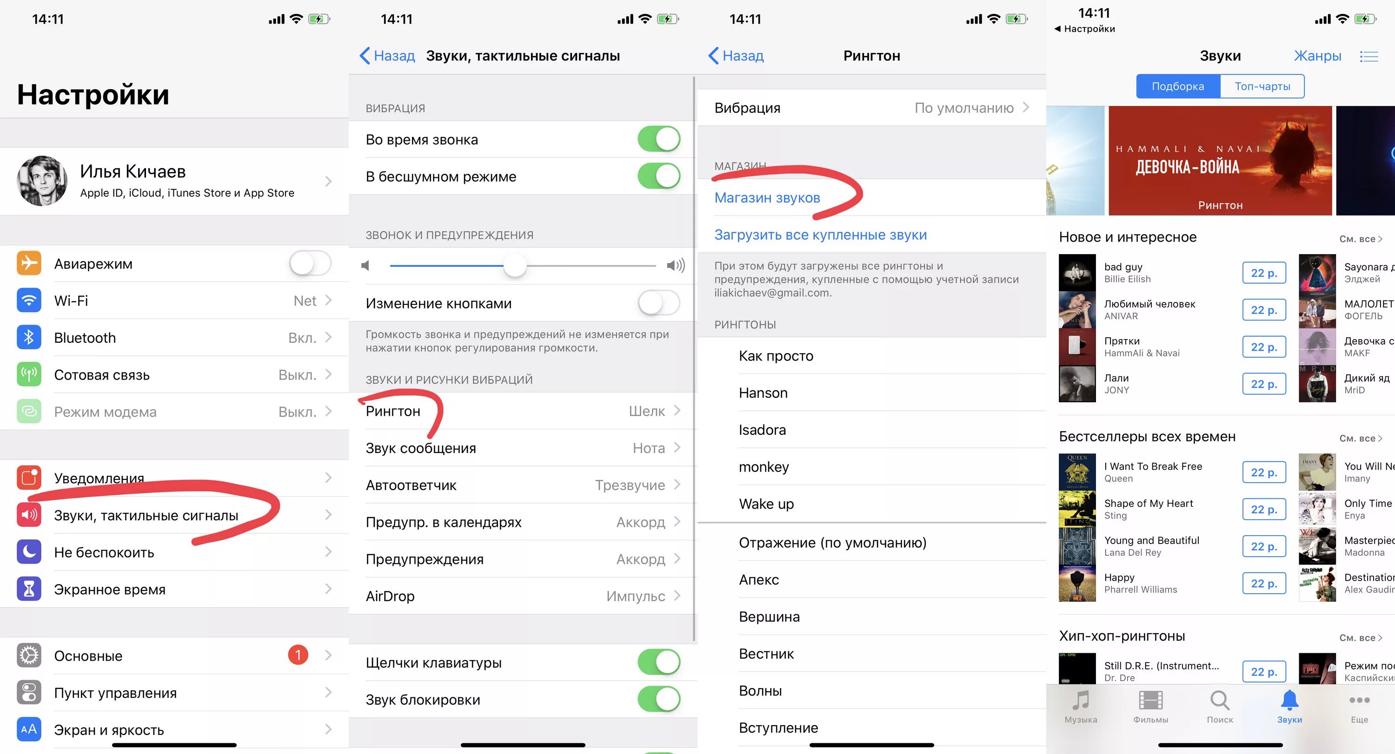1395x754 pixels.
Task: Click Магазин звуков link
Action: point(767,198)
